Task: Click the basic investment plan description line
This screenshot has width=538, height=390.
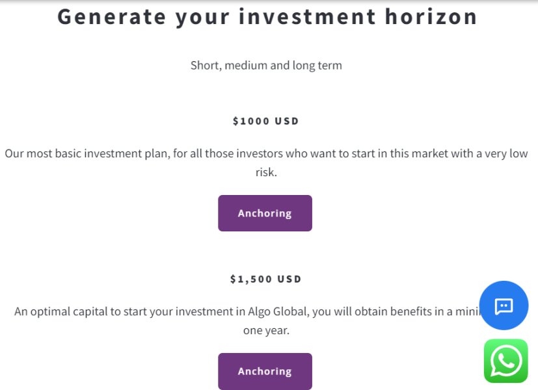Action: pos(266,153)
